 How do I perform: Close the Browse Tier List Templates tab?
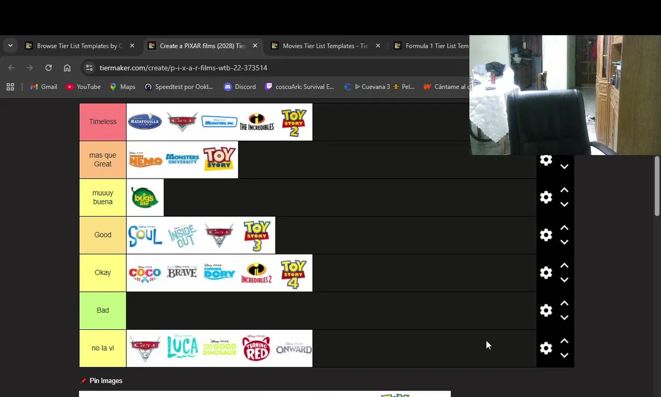coord(132,46)
